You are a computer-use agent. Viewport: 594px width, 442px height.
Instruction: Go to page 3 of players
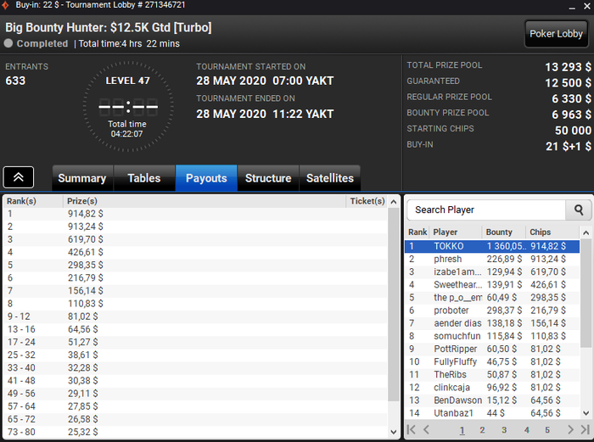[504, 430]
